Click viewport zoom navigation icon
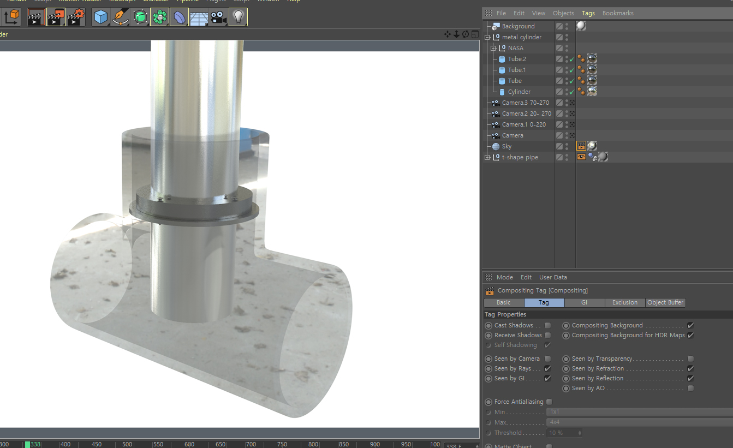 456,34
